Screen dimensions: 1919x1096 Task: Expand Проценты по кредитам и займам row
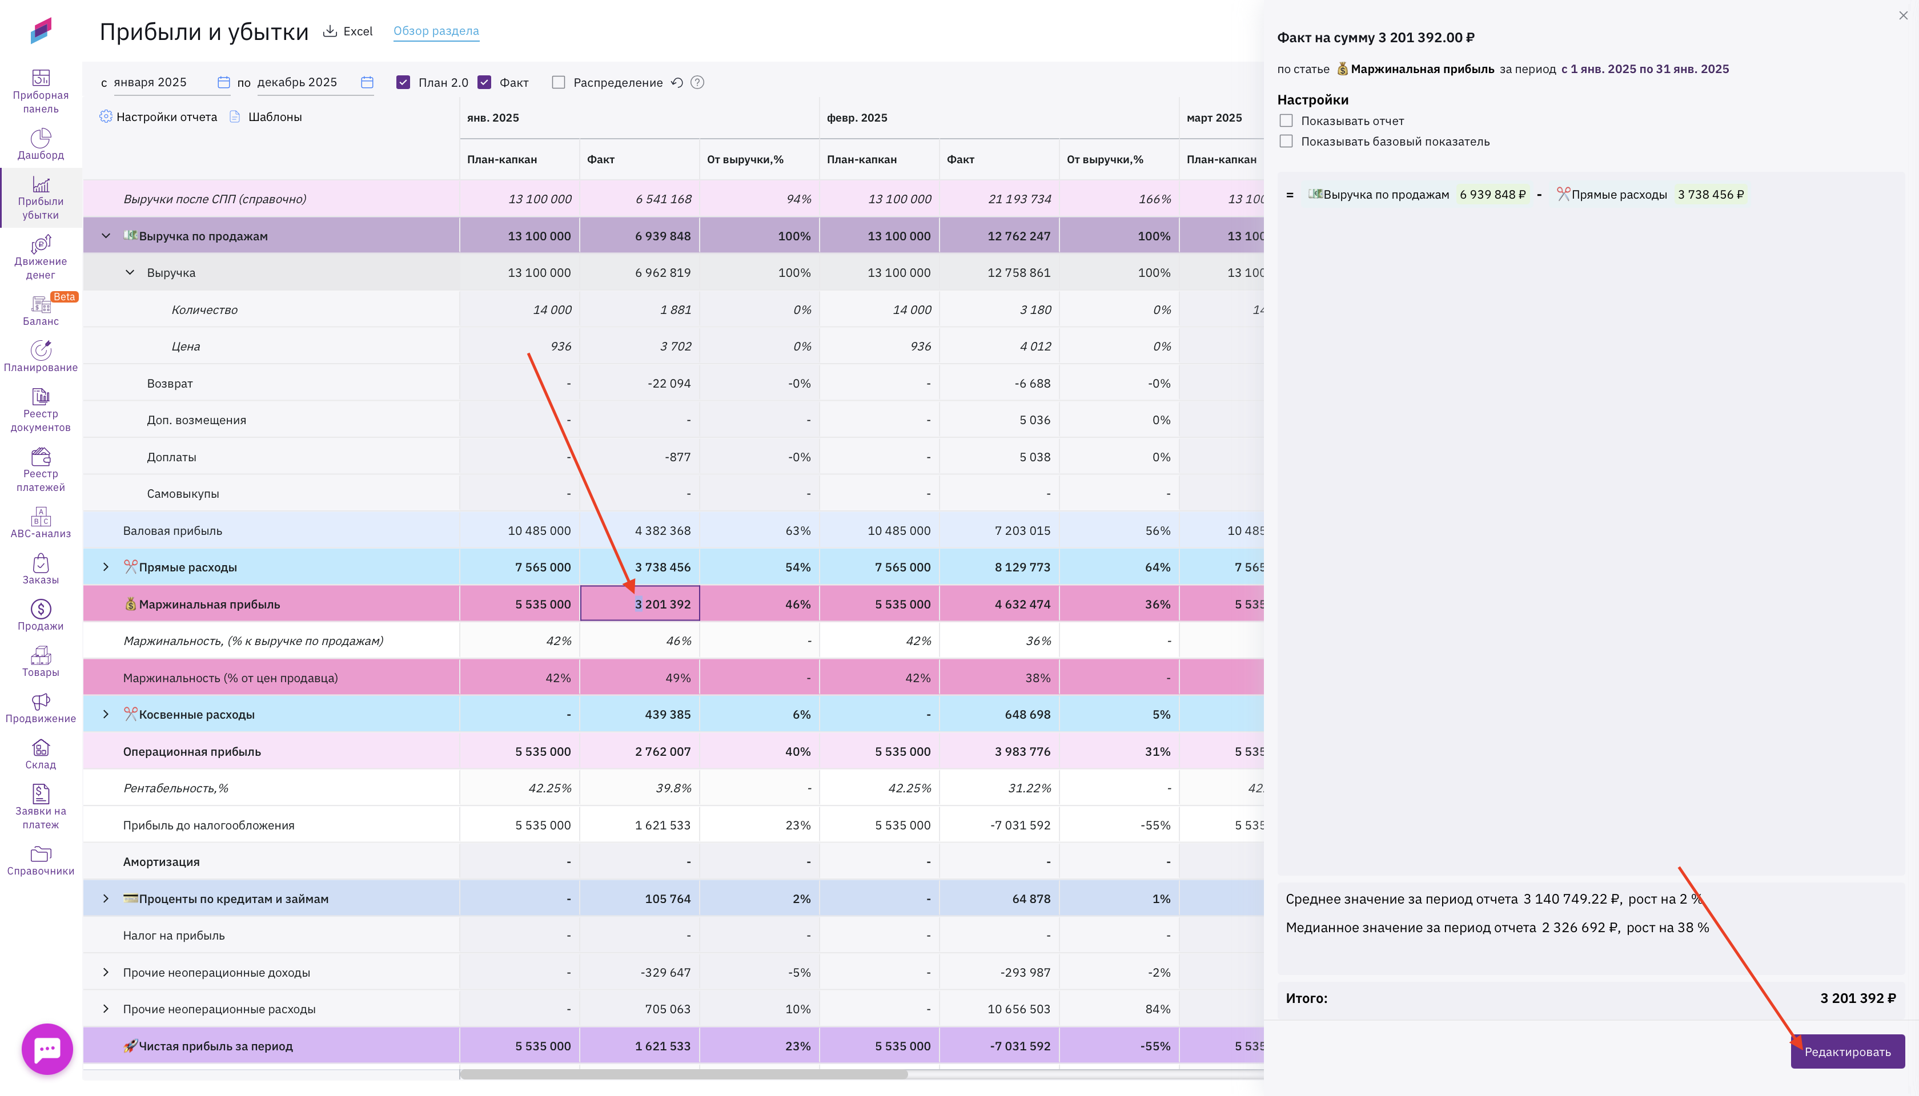pyautogui.click(x=106, y=899)
